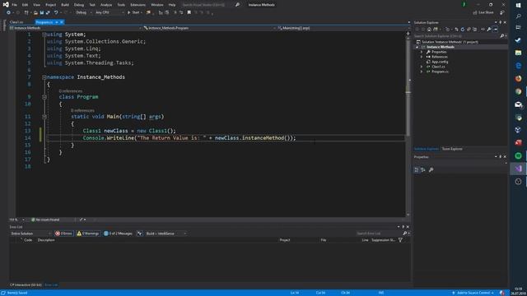Collapse the Main method block
This screenshot has height=296, width=527.
44,117
